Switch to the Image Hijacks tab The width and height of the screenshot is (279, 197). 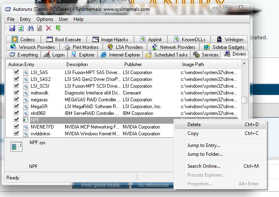coord(110,39)
